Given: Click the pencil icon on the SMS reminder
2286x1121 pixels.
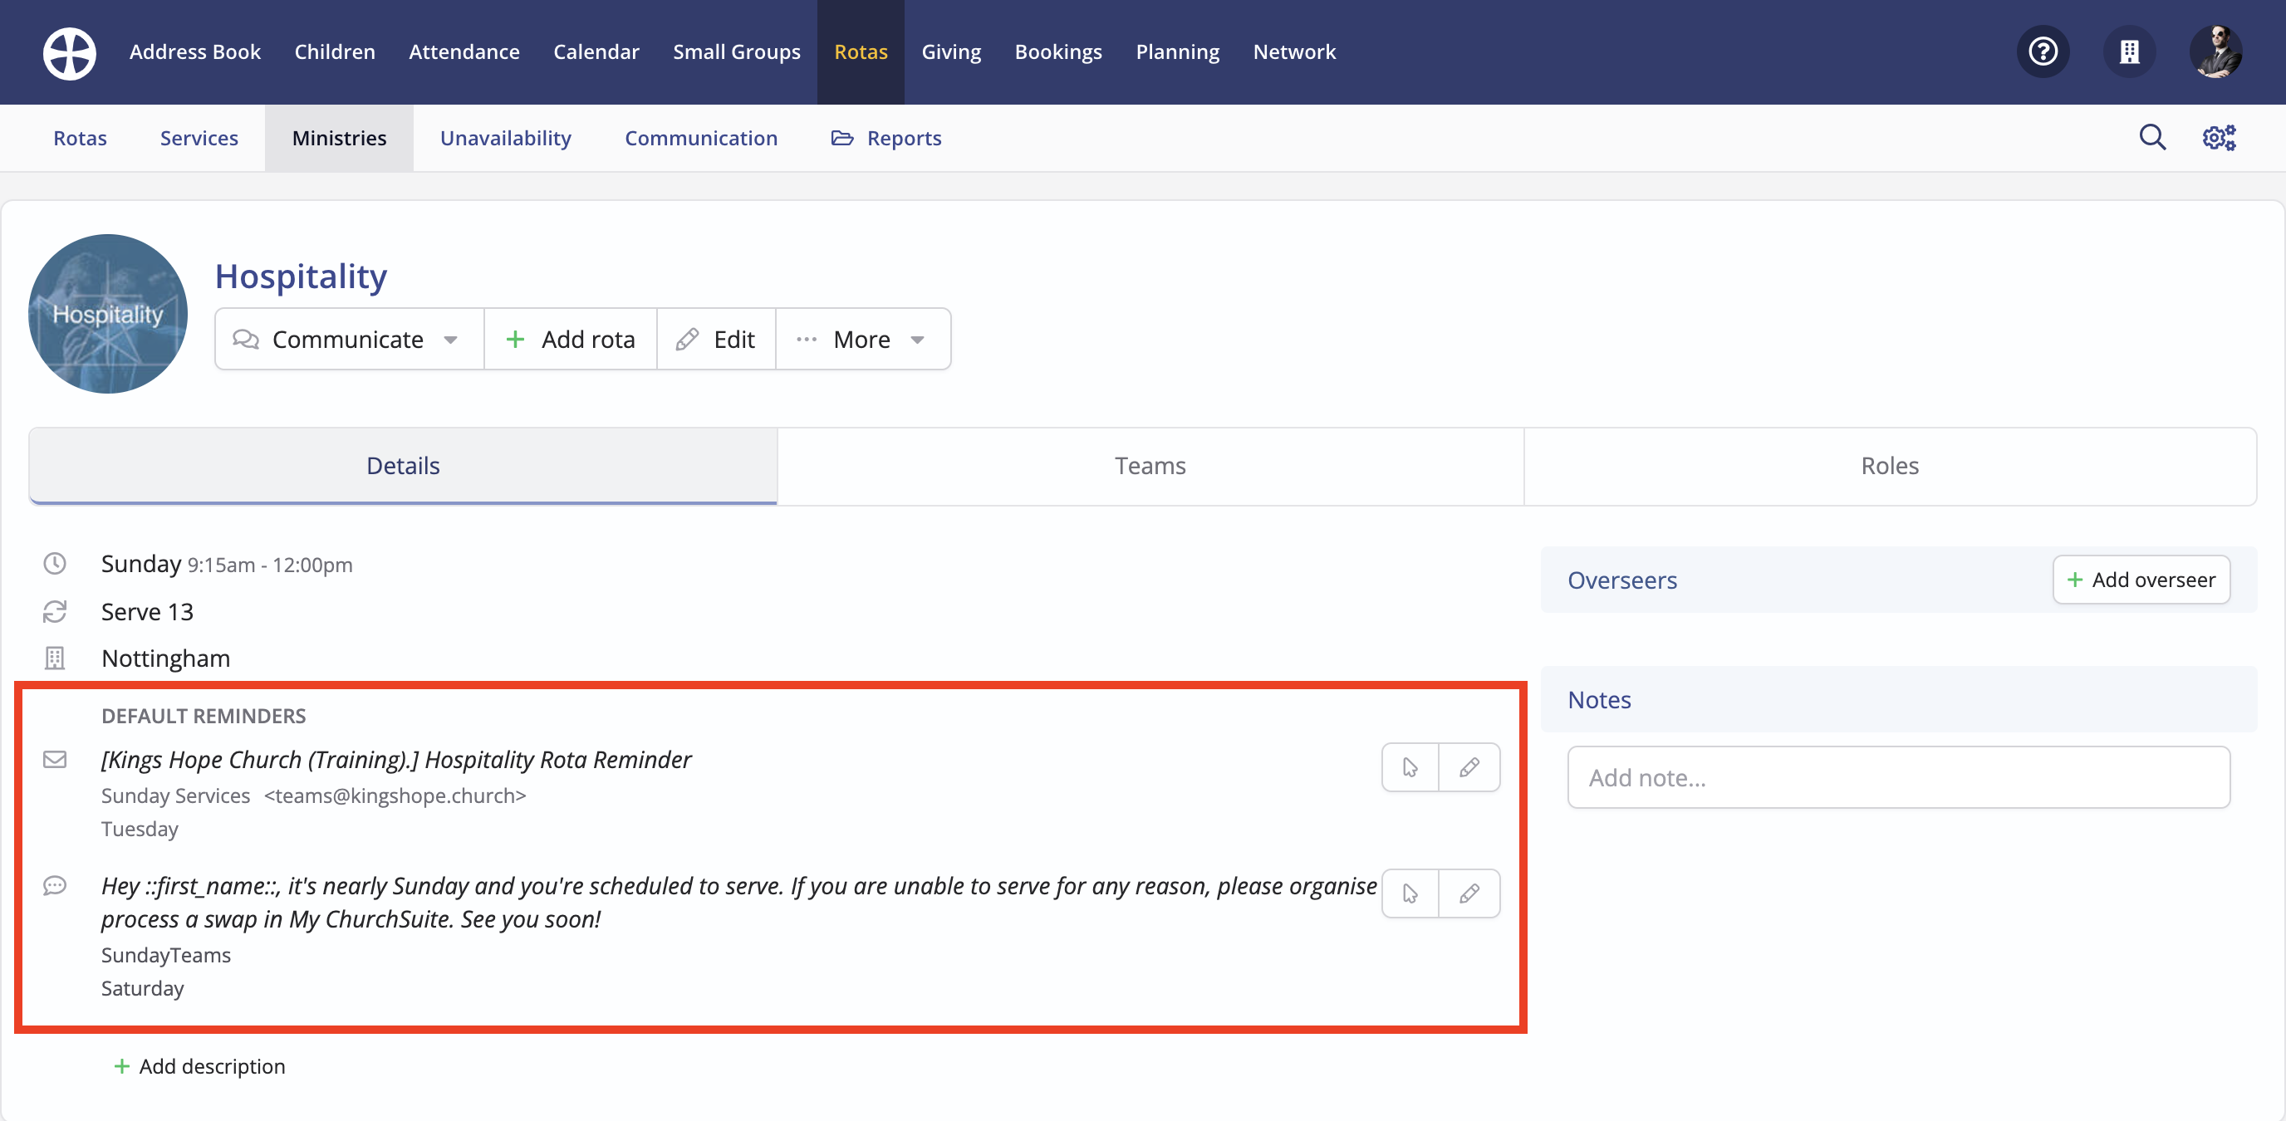Looking at the screenshot, I should tap(1469, 893).
